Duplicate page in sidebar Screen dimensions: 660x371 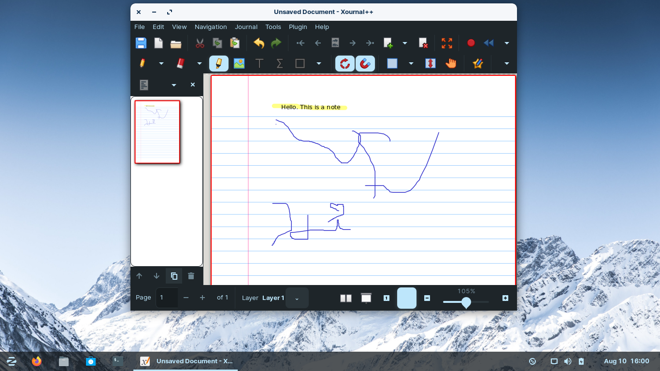tap(174, 276)
